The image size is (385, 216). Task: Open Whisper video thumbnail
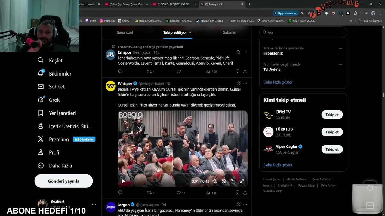(183, 149)
